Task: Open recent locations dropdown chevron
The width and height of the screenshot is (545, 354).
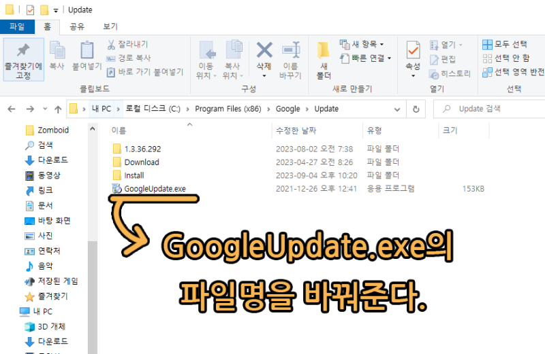Action: click(x=45, y=109)
